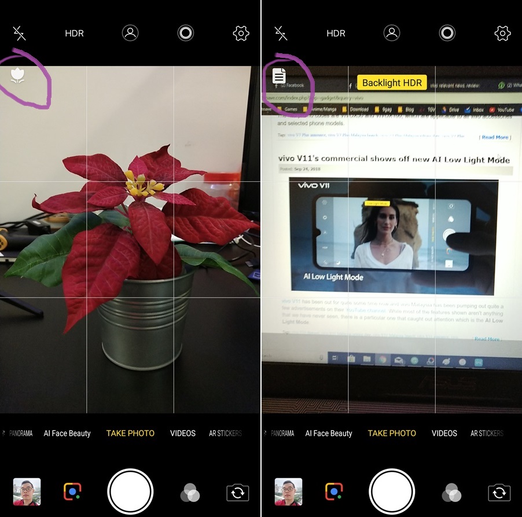Screen dimensions: 522x517
Task: Flip the camera in the left screen
Action: click(238, 492)
